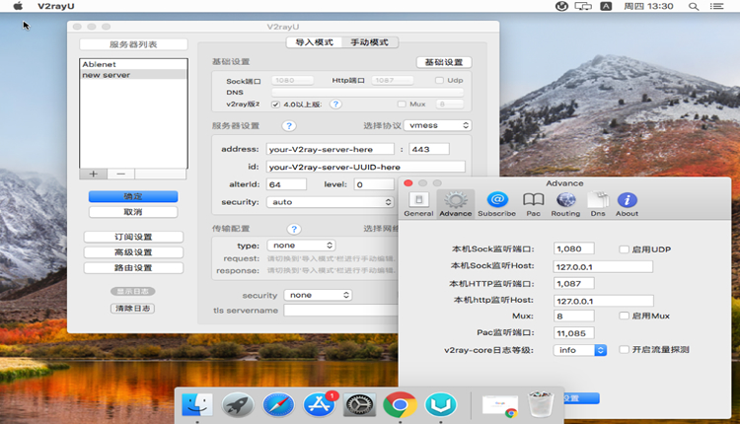Open System Preferences from the dock
The image size is (740, 424).
pyautogui.click(x=359, y=404)
